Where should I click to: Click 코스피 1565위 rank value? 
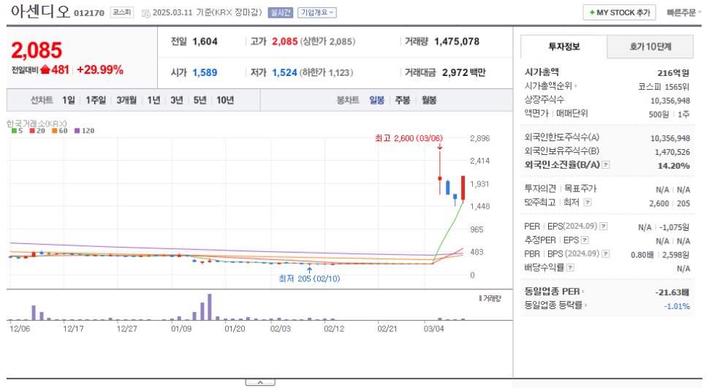tap(664, 86)
